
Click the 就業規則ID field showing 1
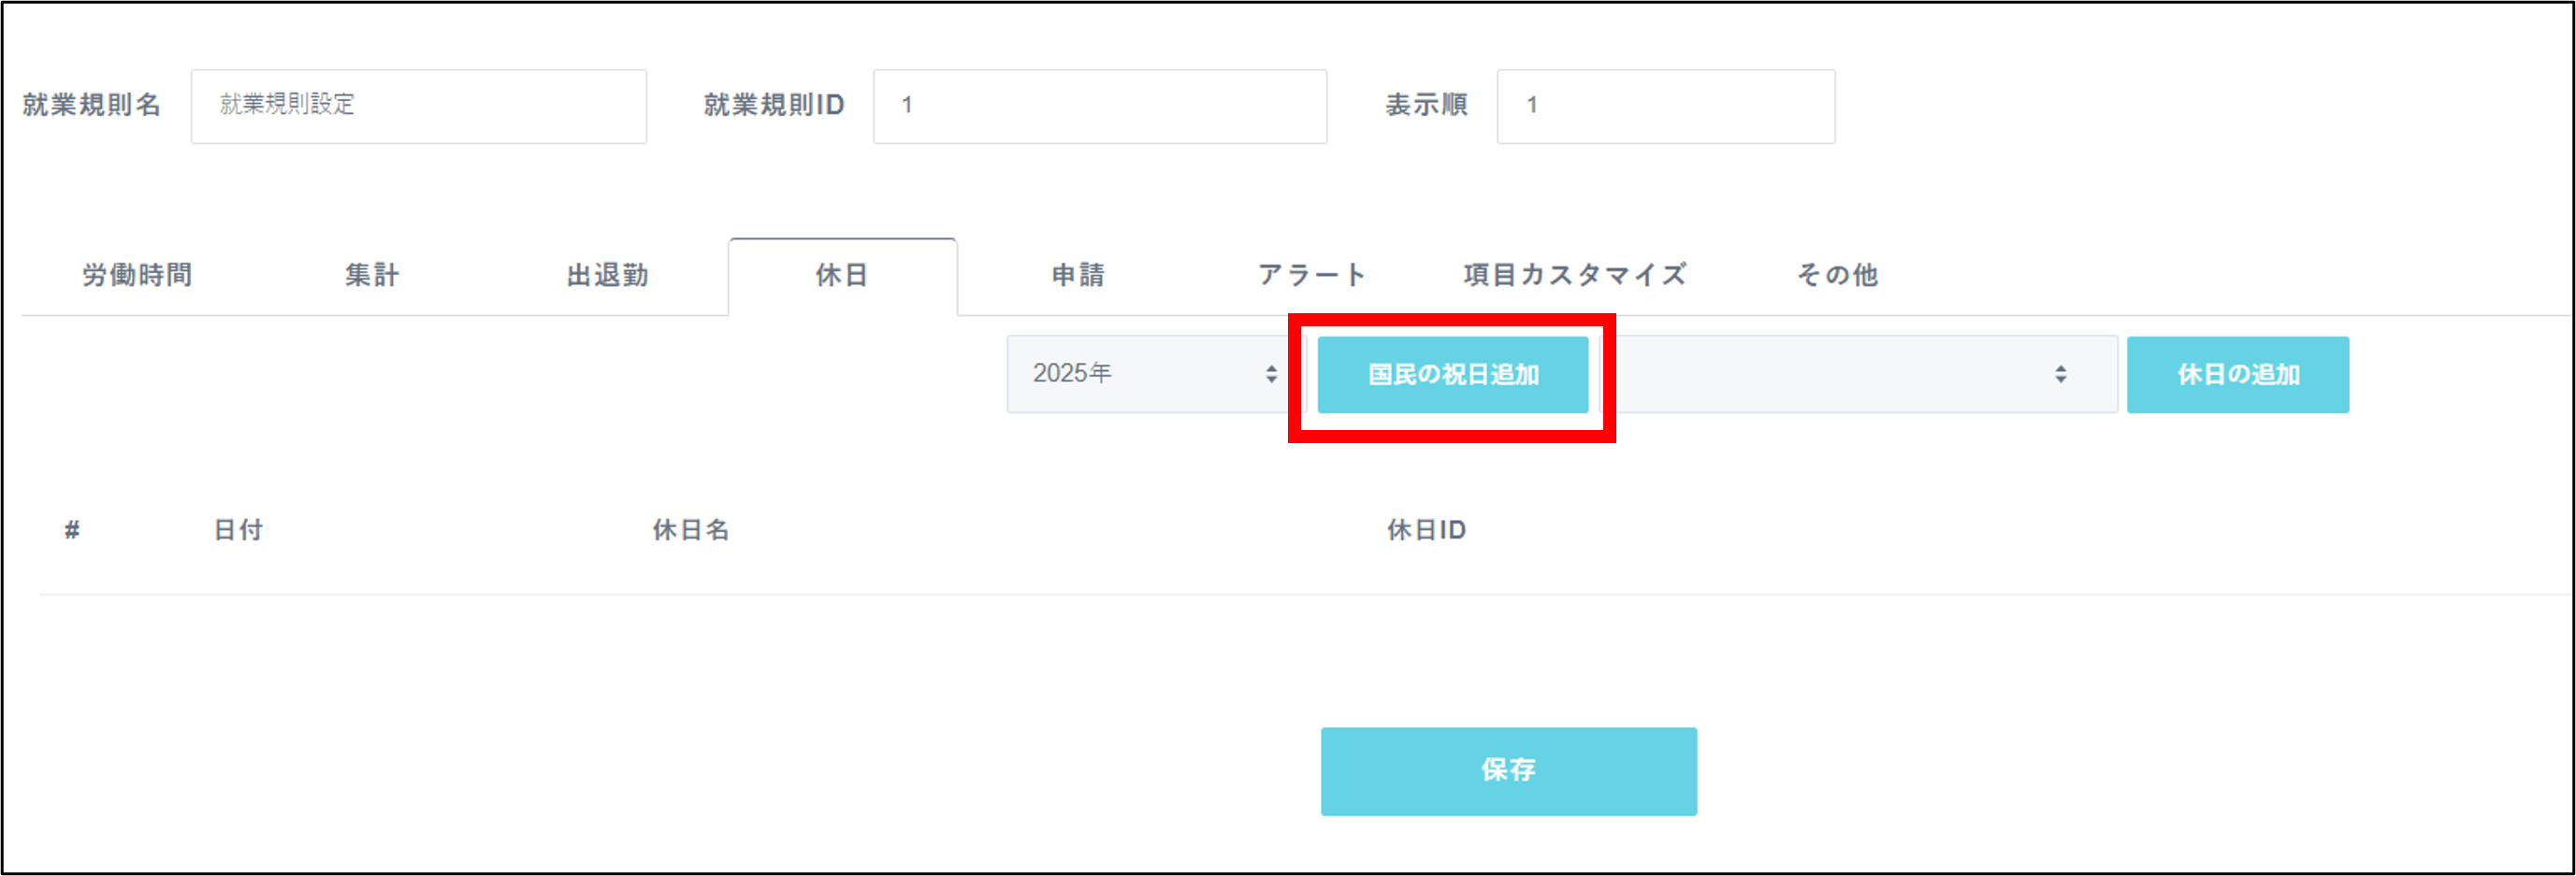tap(1098, 105)
